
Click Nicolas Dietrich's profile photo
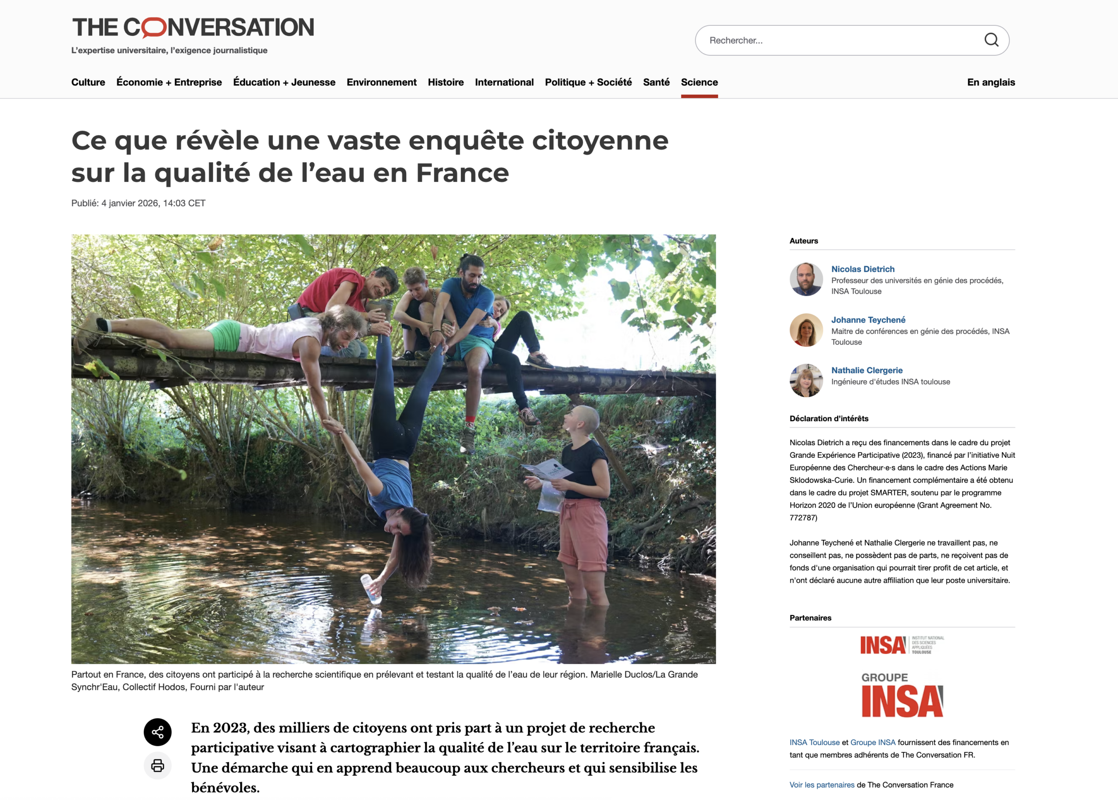806,279
